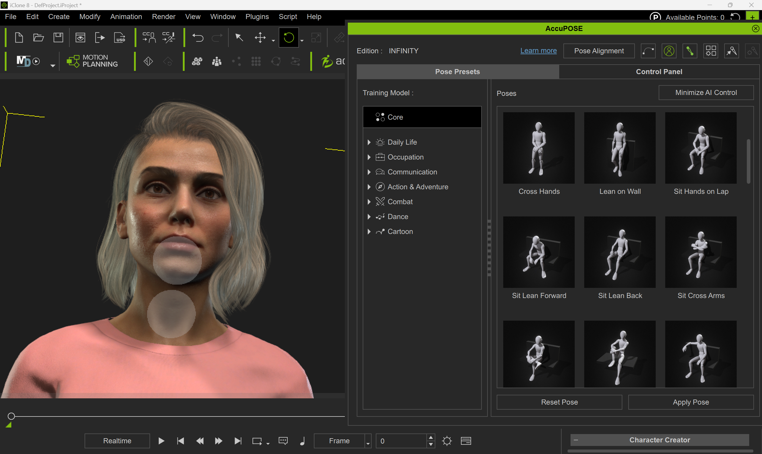762x454 pixels.
Task: Click the four-squares grid icon in AccuPOSE
Action: (710, 51)
